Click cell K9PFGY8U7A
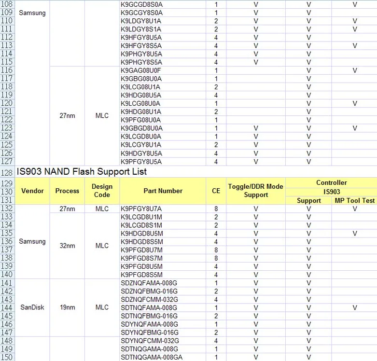Screen dimensions: 377x361 coord(163,208)
